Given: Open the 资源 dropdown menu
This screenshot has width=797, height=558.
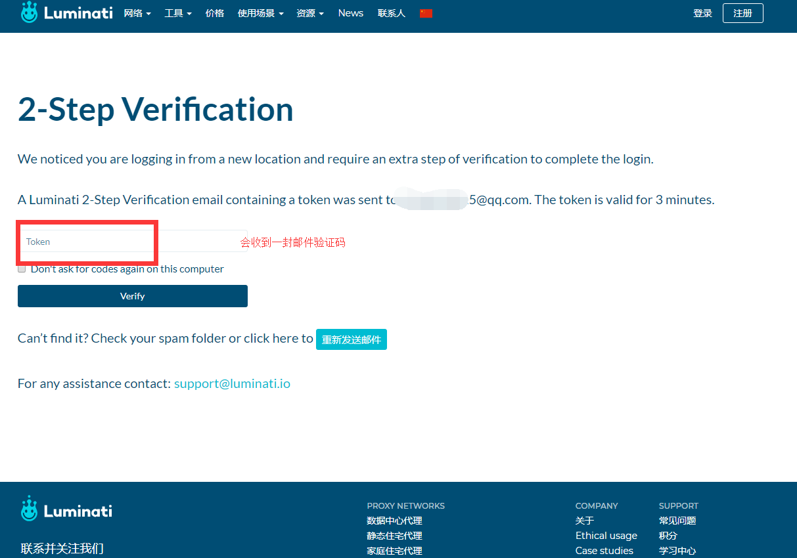Looking at the screenshot, I should pyautogui.click(x=310, y=13).
